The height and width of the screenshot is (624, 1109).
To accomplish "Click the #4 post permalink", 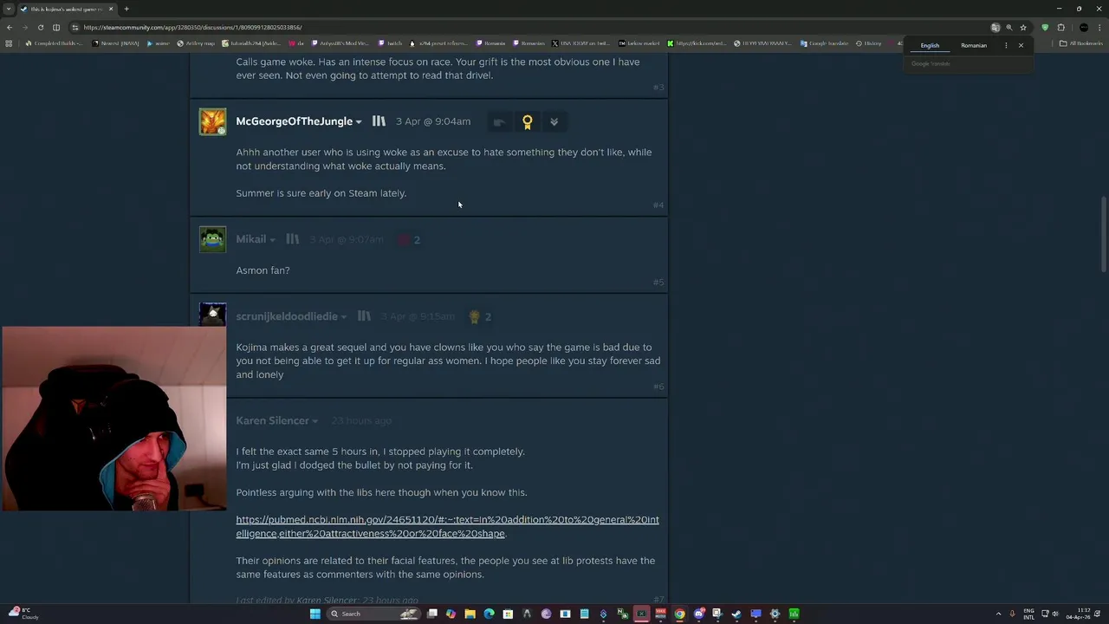I will tap(658, 205).
